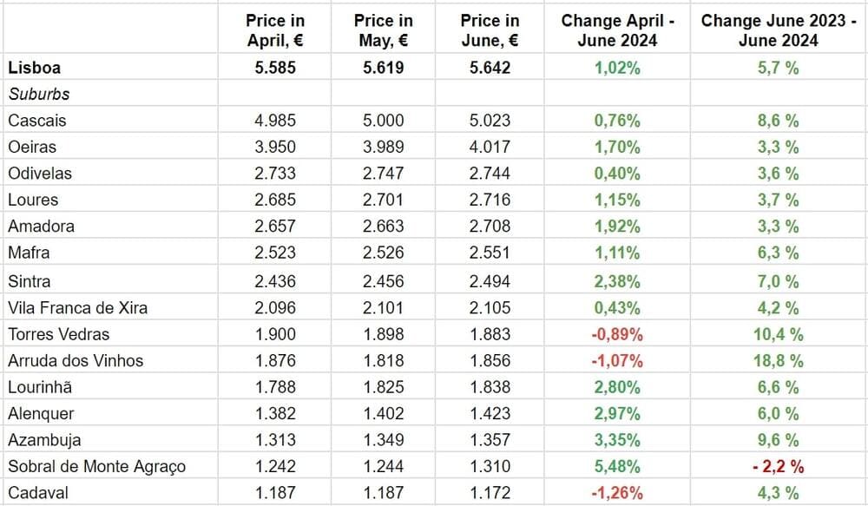868x506 pixels.
Task: Select Cadaval -1,26% change cell
Action: tap(617, 493)
